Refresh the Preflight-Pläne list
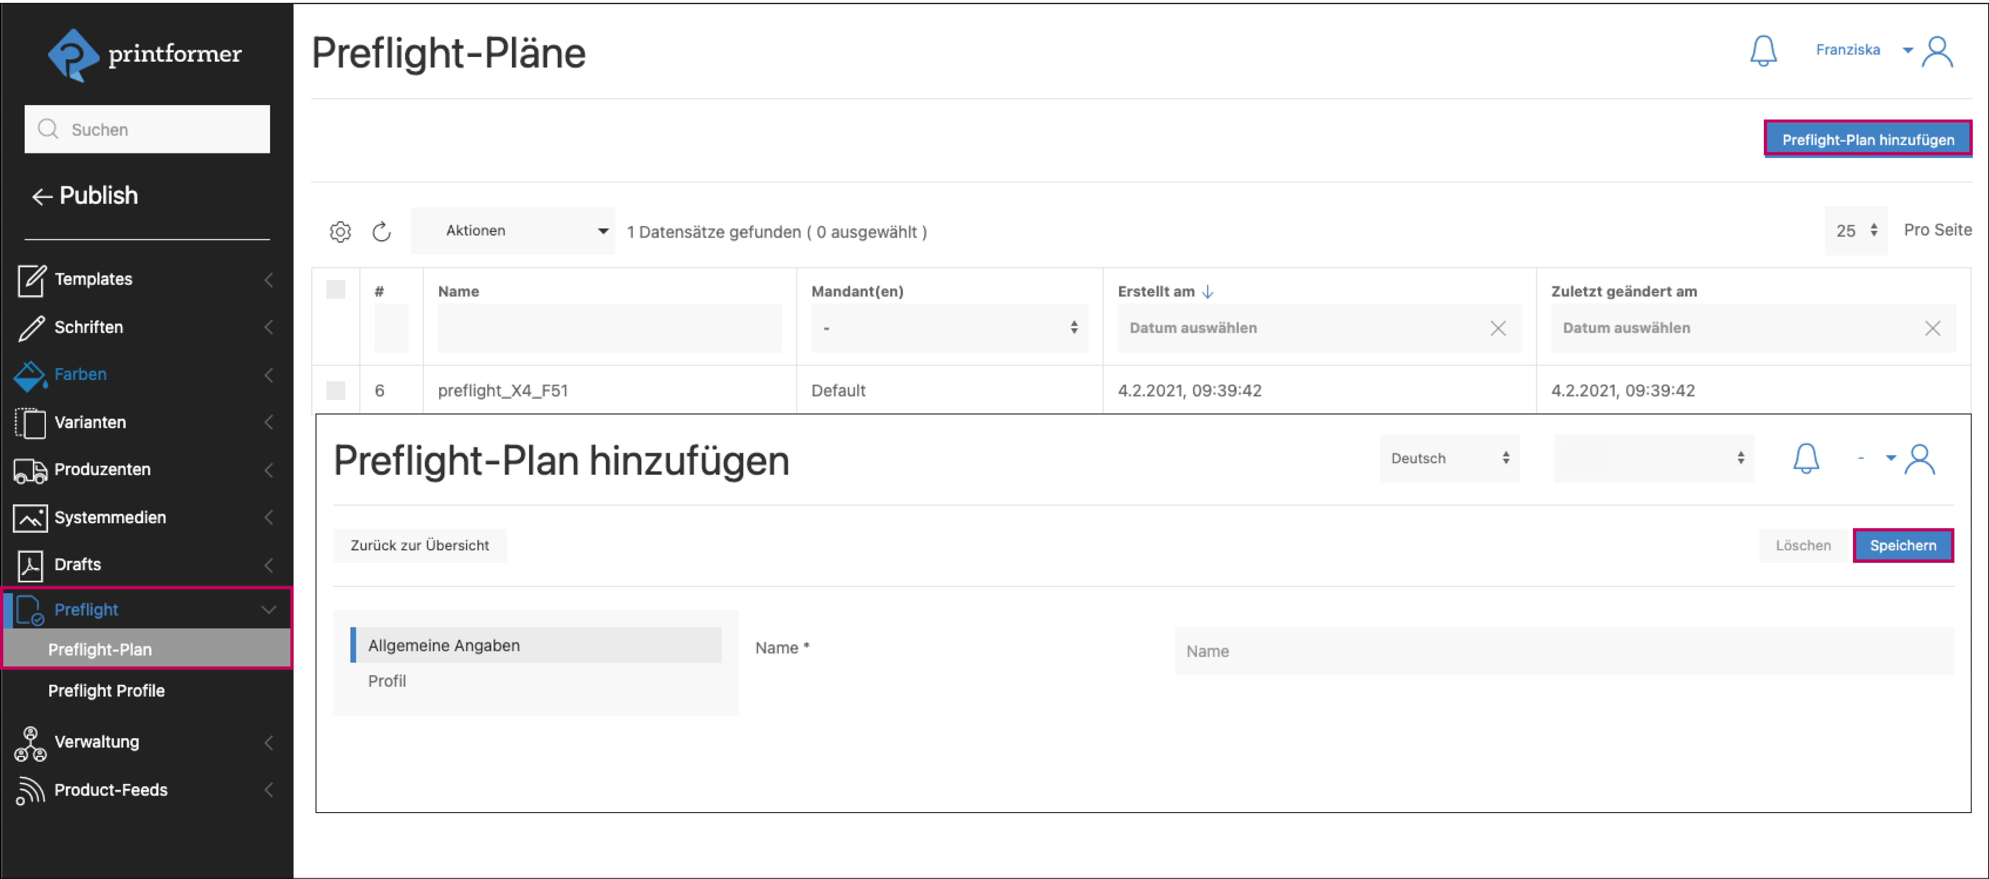Viewport: 1989px width, 879px height. point(381,232)
